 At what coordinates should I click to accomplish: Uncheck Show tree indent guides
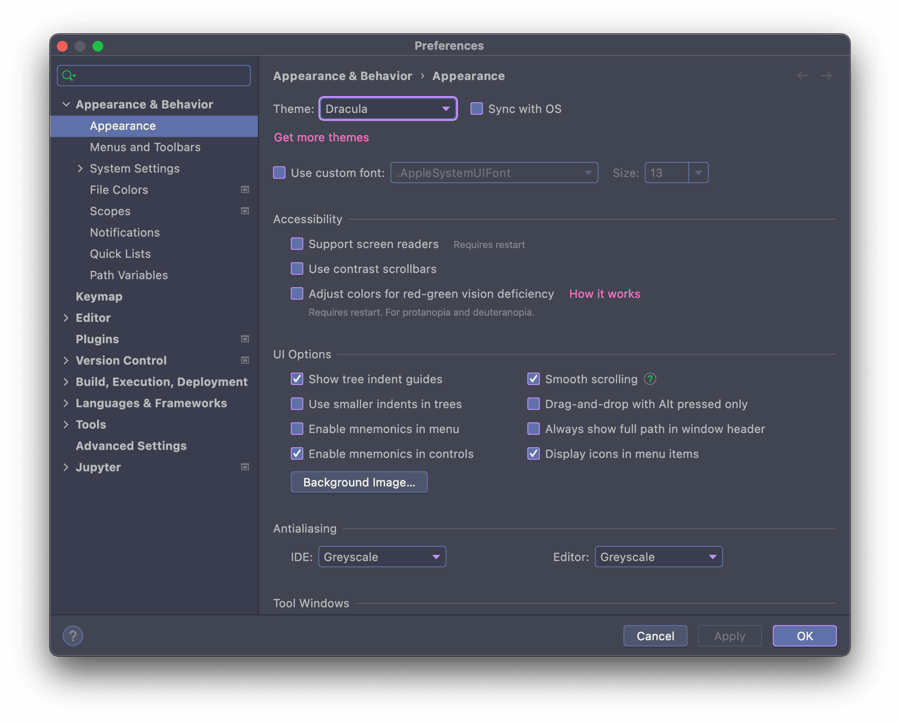click(297, 379)
